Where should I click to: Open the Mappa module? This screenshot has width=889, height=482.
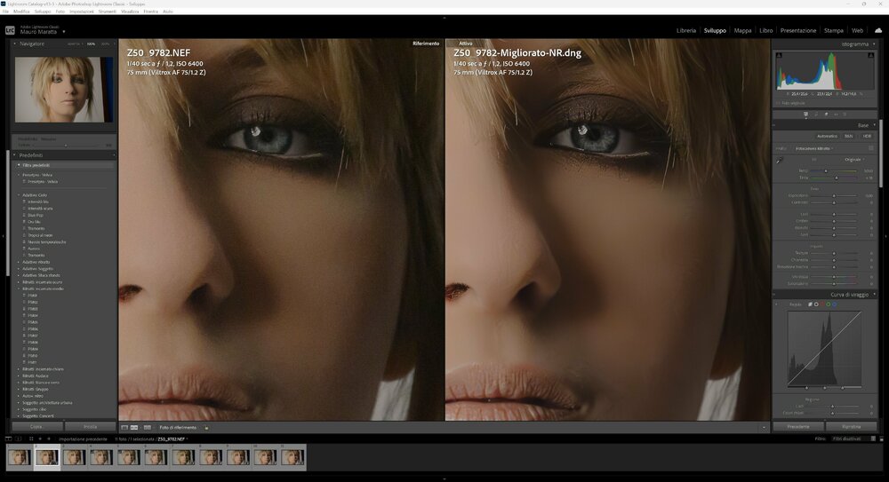[742, 30]
